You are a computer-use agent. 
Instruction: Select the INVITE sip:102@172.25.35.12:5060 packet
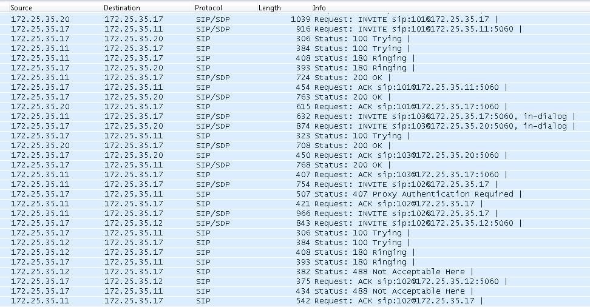295,223
